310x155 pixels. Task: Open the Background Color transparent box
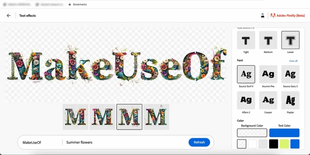tap(252, 133)
